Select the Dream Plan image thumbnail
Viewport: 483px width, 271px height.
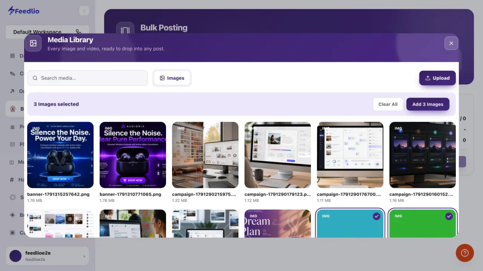pos(278,224)
